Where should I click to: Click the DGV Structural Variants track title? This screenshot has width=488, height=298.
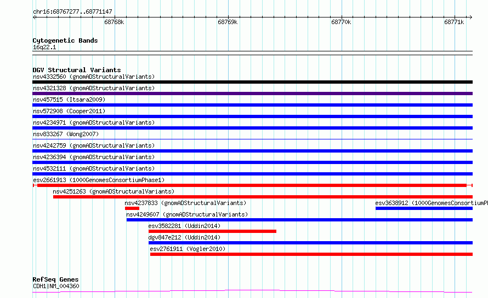(77, 70)
